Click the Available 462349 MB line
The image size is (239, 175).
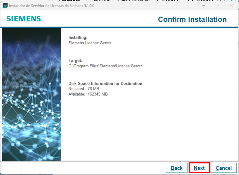[x=88, y=94]
